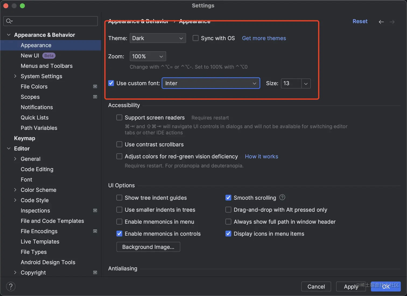The width and height of the screenshot is (407, 296).
Task: Check Always show full path in window header
Action: pyautogui.click(x=228, y=222)
